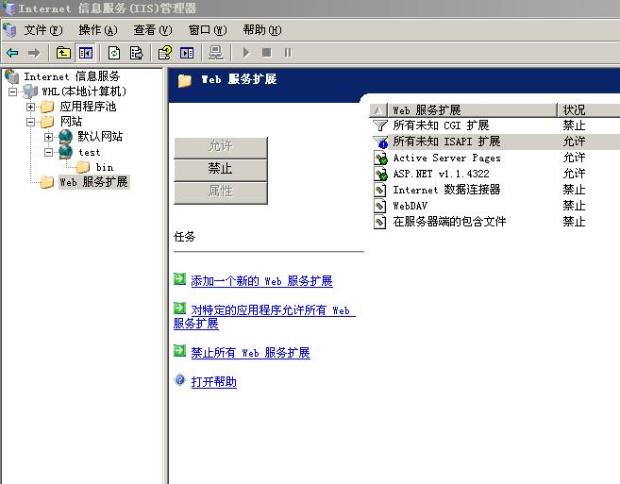Click the page icon of WebDAV
Image resolution: width=620 pixels, height=484 pixels.
[379, 206]
